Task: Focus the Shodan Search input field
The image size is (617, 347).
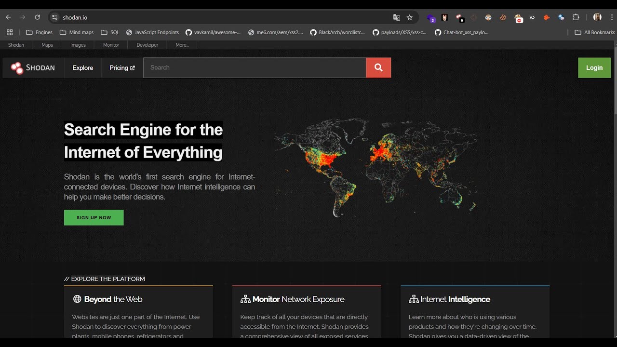Action: coord(255,67)
